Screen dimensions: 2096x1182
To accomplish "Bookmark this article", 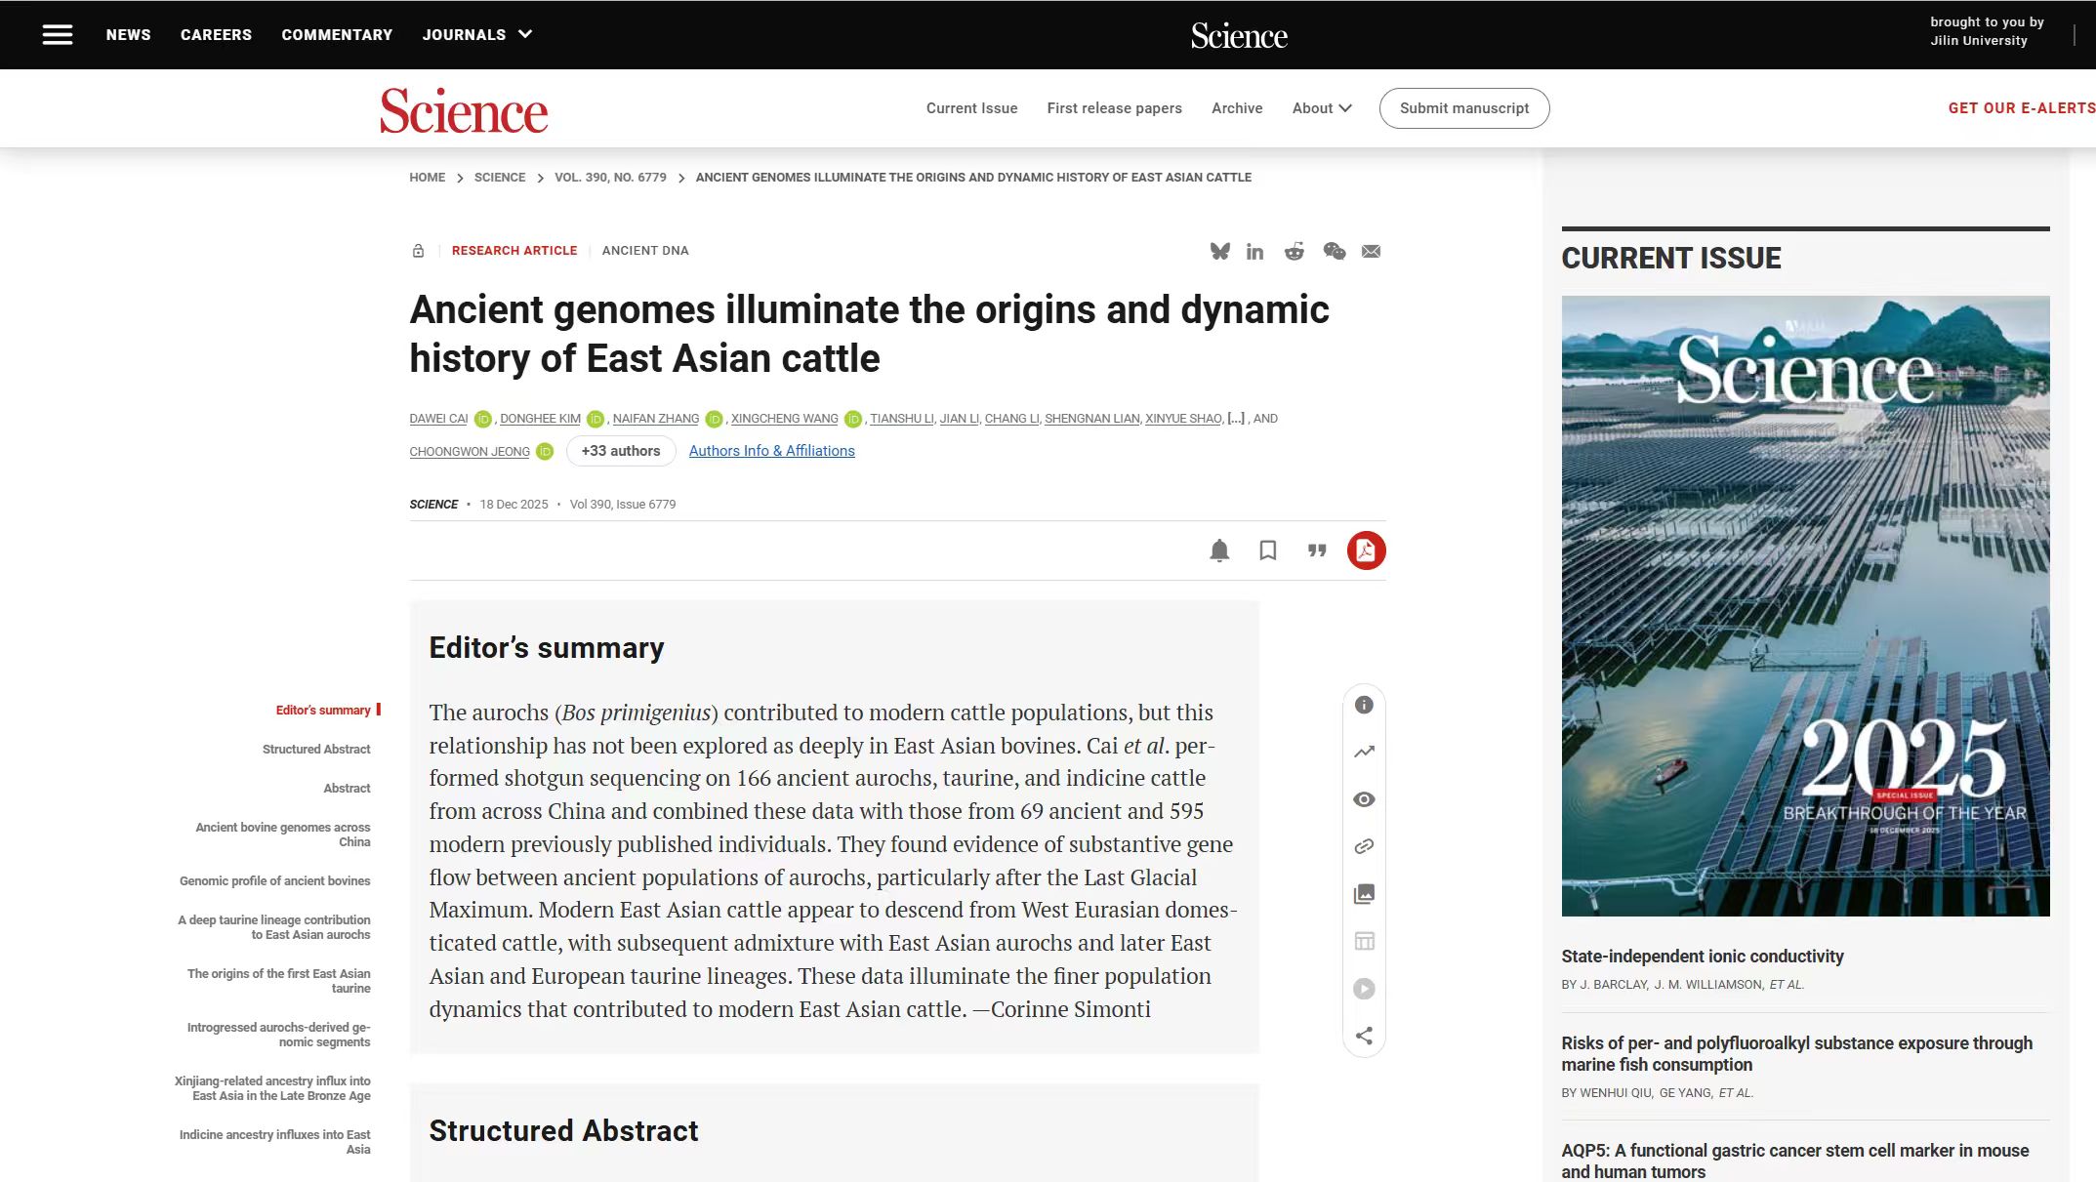I will (x=1267, y=550).
